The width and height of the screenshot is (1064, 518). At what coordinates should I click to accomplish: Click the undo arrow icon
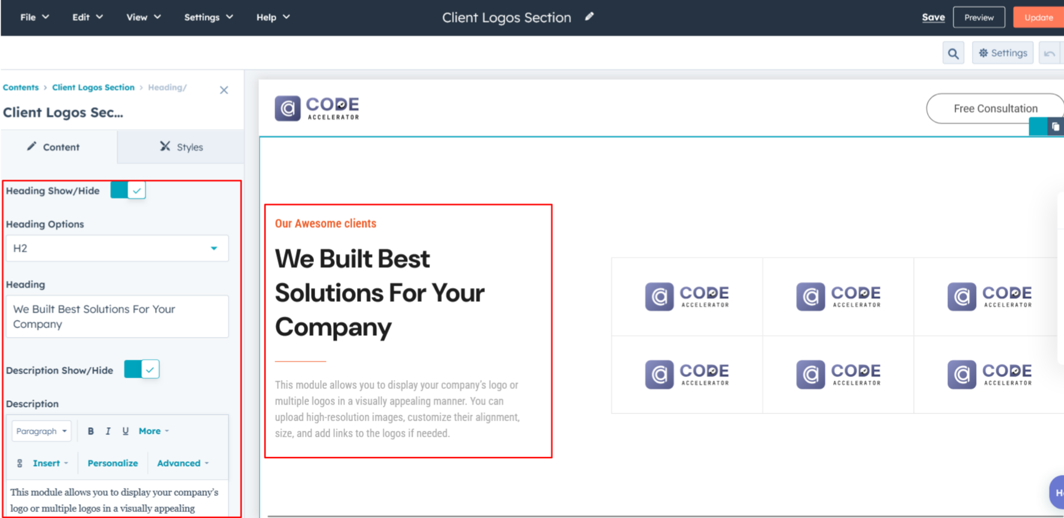pos(1049,54)
